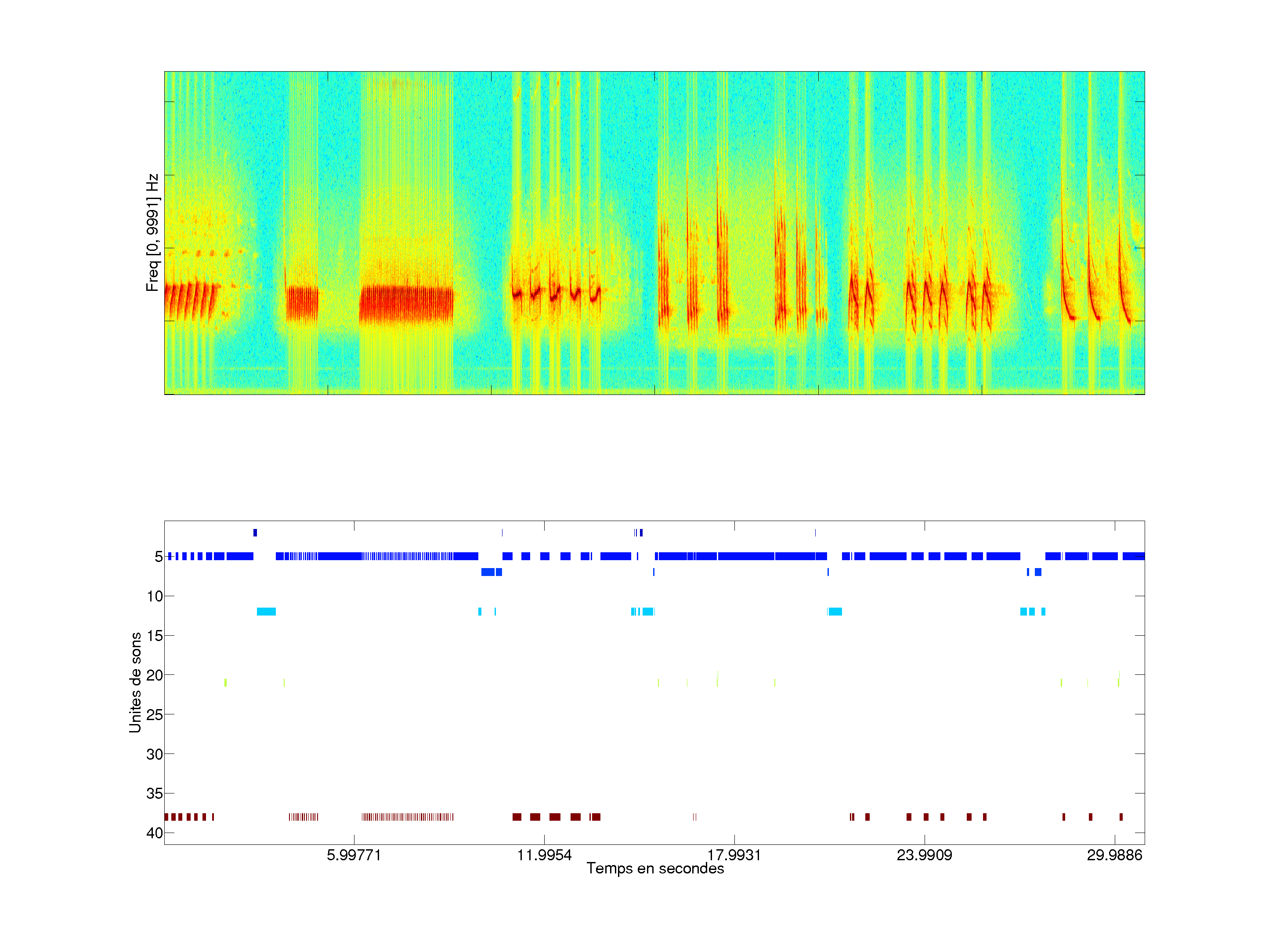
Task: Click the first cyan segment on row 12
Action: [x=266, y=612]
